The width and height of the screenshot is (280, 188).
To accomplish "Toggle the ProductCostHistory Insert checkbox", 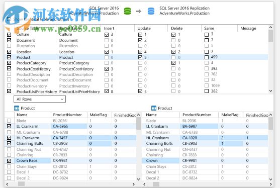I will tap(107, 69).
